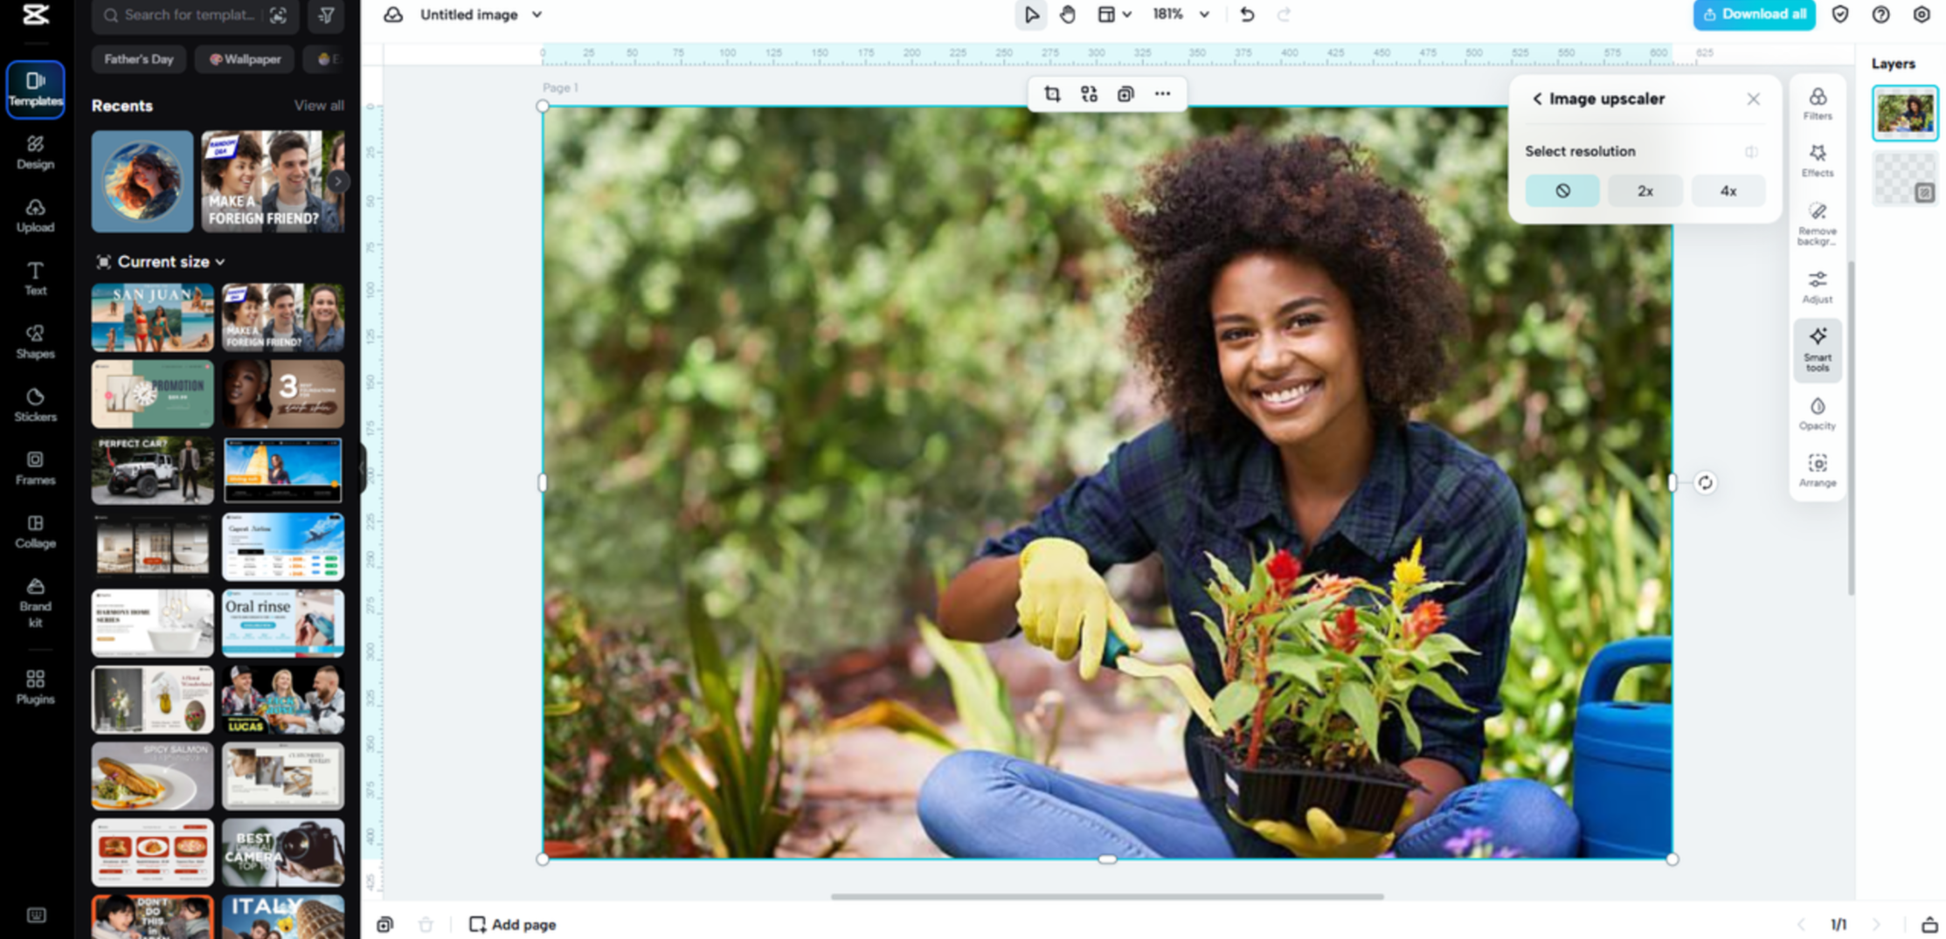Select the Crop tool above the image

[1052, 93]
